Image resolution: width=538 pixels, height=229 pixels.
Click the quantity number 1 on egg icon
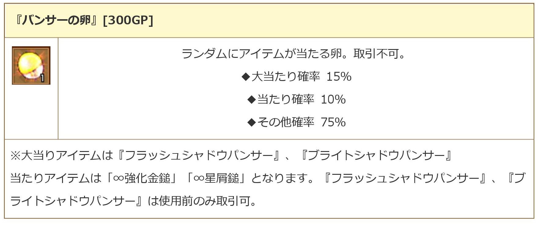pos(42,78)
